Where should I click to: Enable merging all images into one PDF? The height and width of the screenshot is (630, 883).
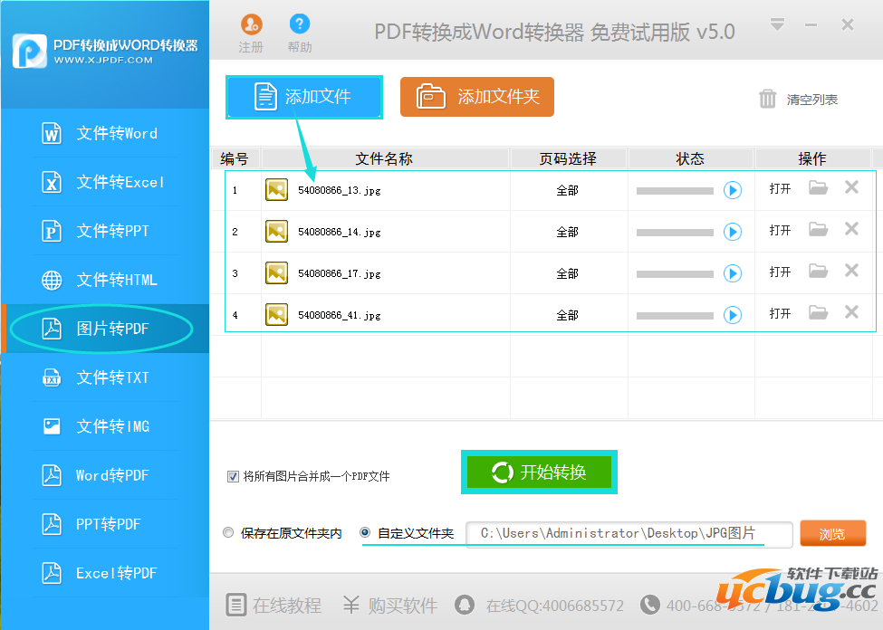[233, 477]
